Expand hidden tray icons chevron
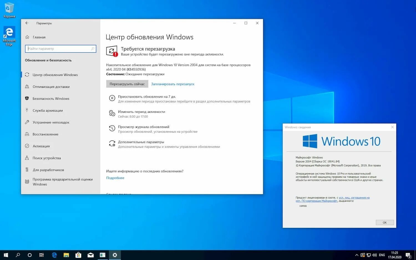 coord(357,255)
